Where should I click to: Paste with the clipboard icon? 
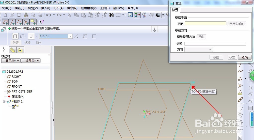[x=83, y=15]
